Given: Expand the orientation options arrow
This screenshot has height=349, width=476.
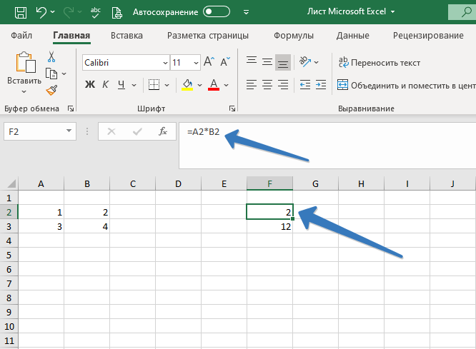Looking at the screenshot, I should point(317,62).
